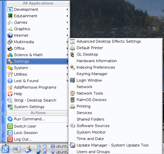The height and width of the screenshot is (154, 164).
Task: Open Time and Date settings
Action: (x=90, y=139)
